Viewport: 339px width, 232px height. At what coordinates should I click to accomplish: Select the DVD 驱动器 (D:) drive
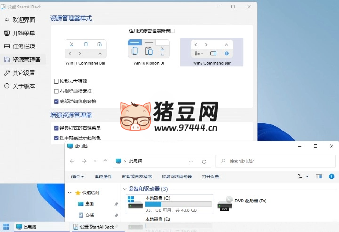tap(242, 203)
